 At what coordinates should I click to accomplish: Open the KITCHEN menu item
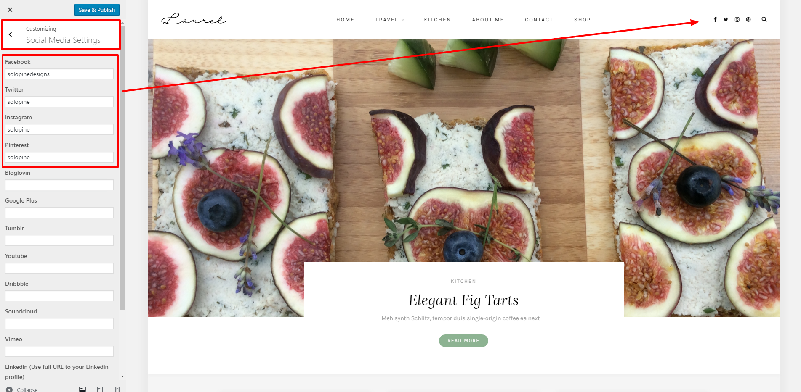(x=437, y=20)
